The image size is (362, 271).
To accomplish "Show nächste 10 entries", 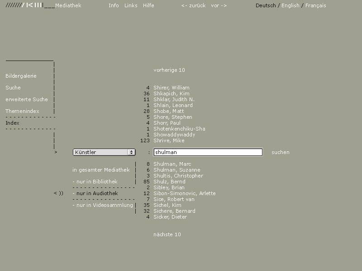I will pos(167,234).
